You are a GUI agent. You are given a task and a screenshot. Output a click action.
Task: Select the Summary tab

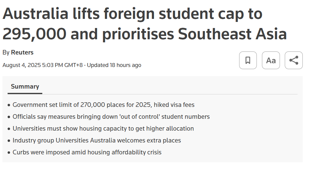coord(25,86)
